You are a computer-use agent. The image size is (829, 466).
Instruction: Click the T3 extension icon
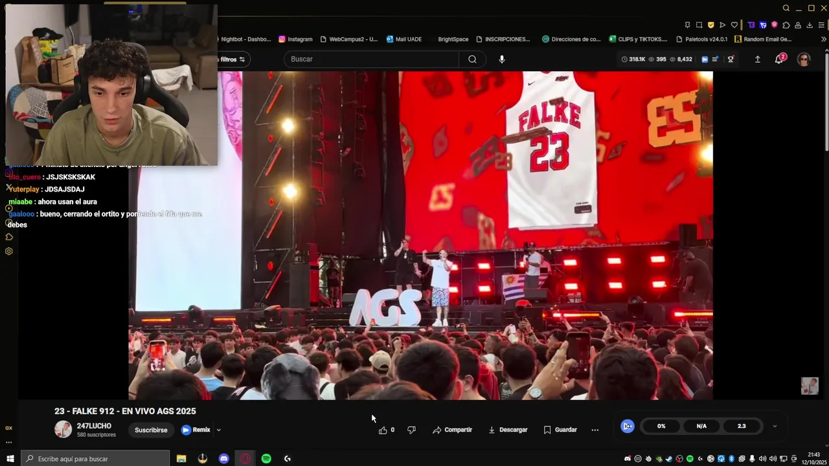point(751,25)
